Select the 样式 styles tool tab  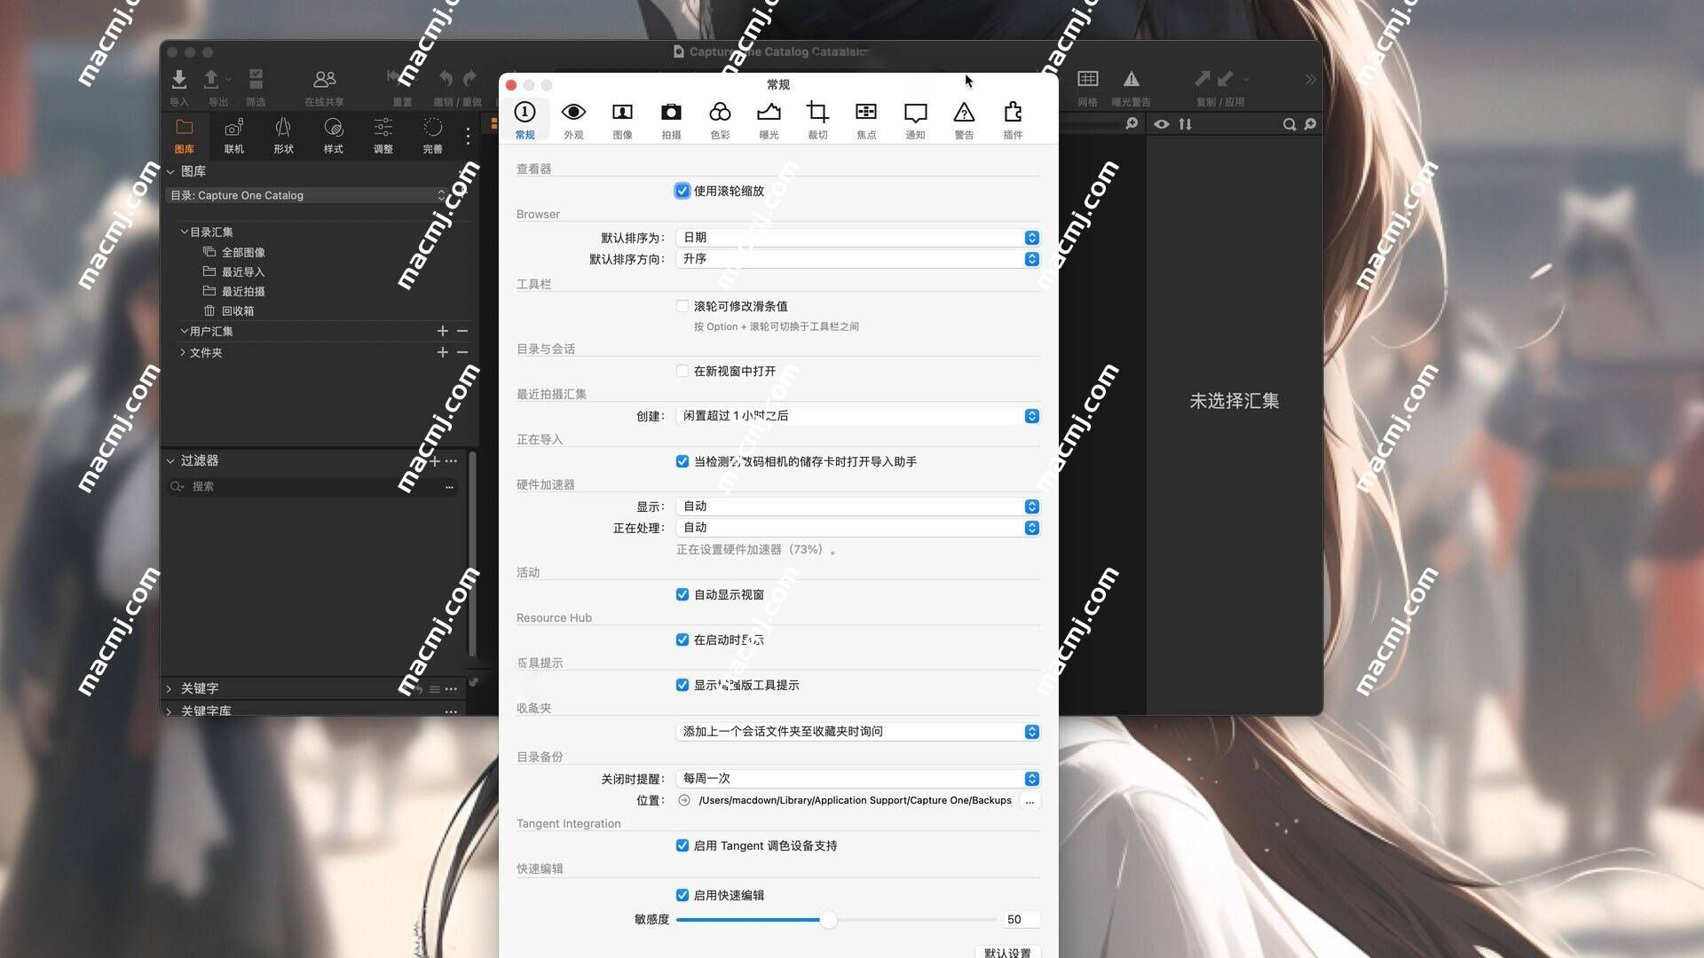(x=333, y=136)
